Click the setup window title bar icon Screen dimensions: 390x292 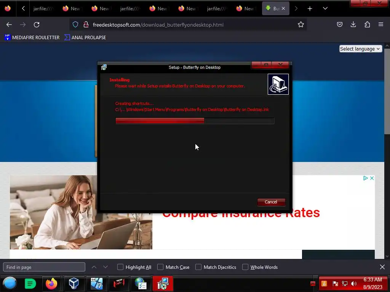pyautogui.click(x=104, y=67)
